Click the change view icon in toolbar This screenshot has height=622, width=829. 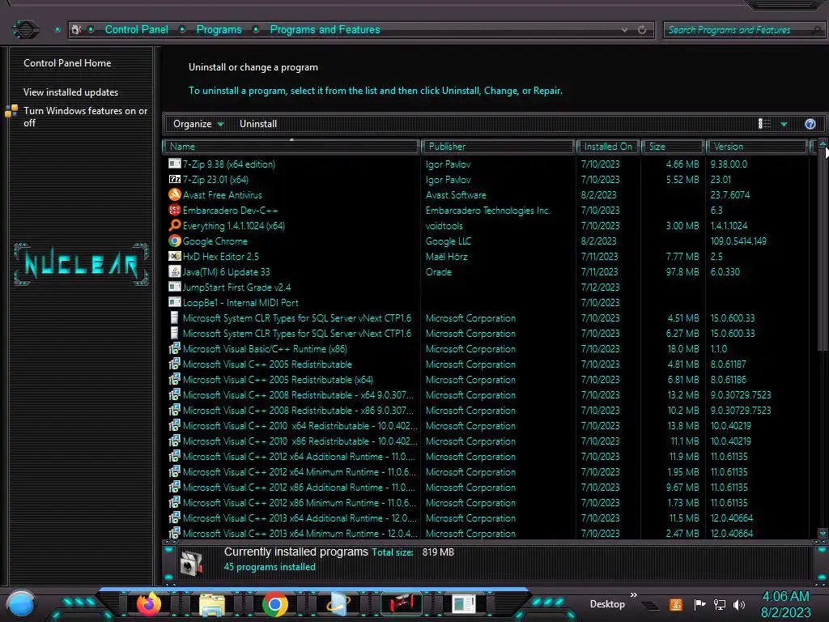coord(764,124)
